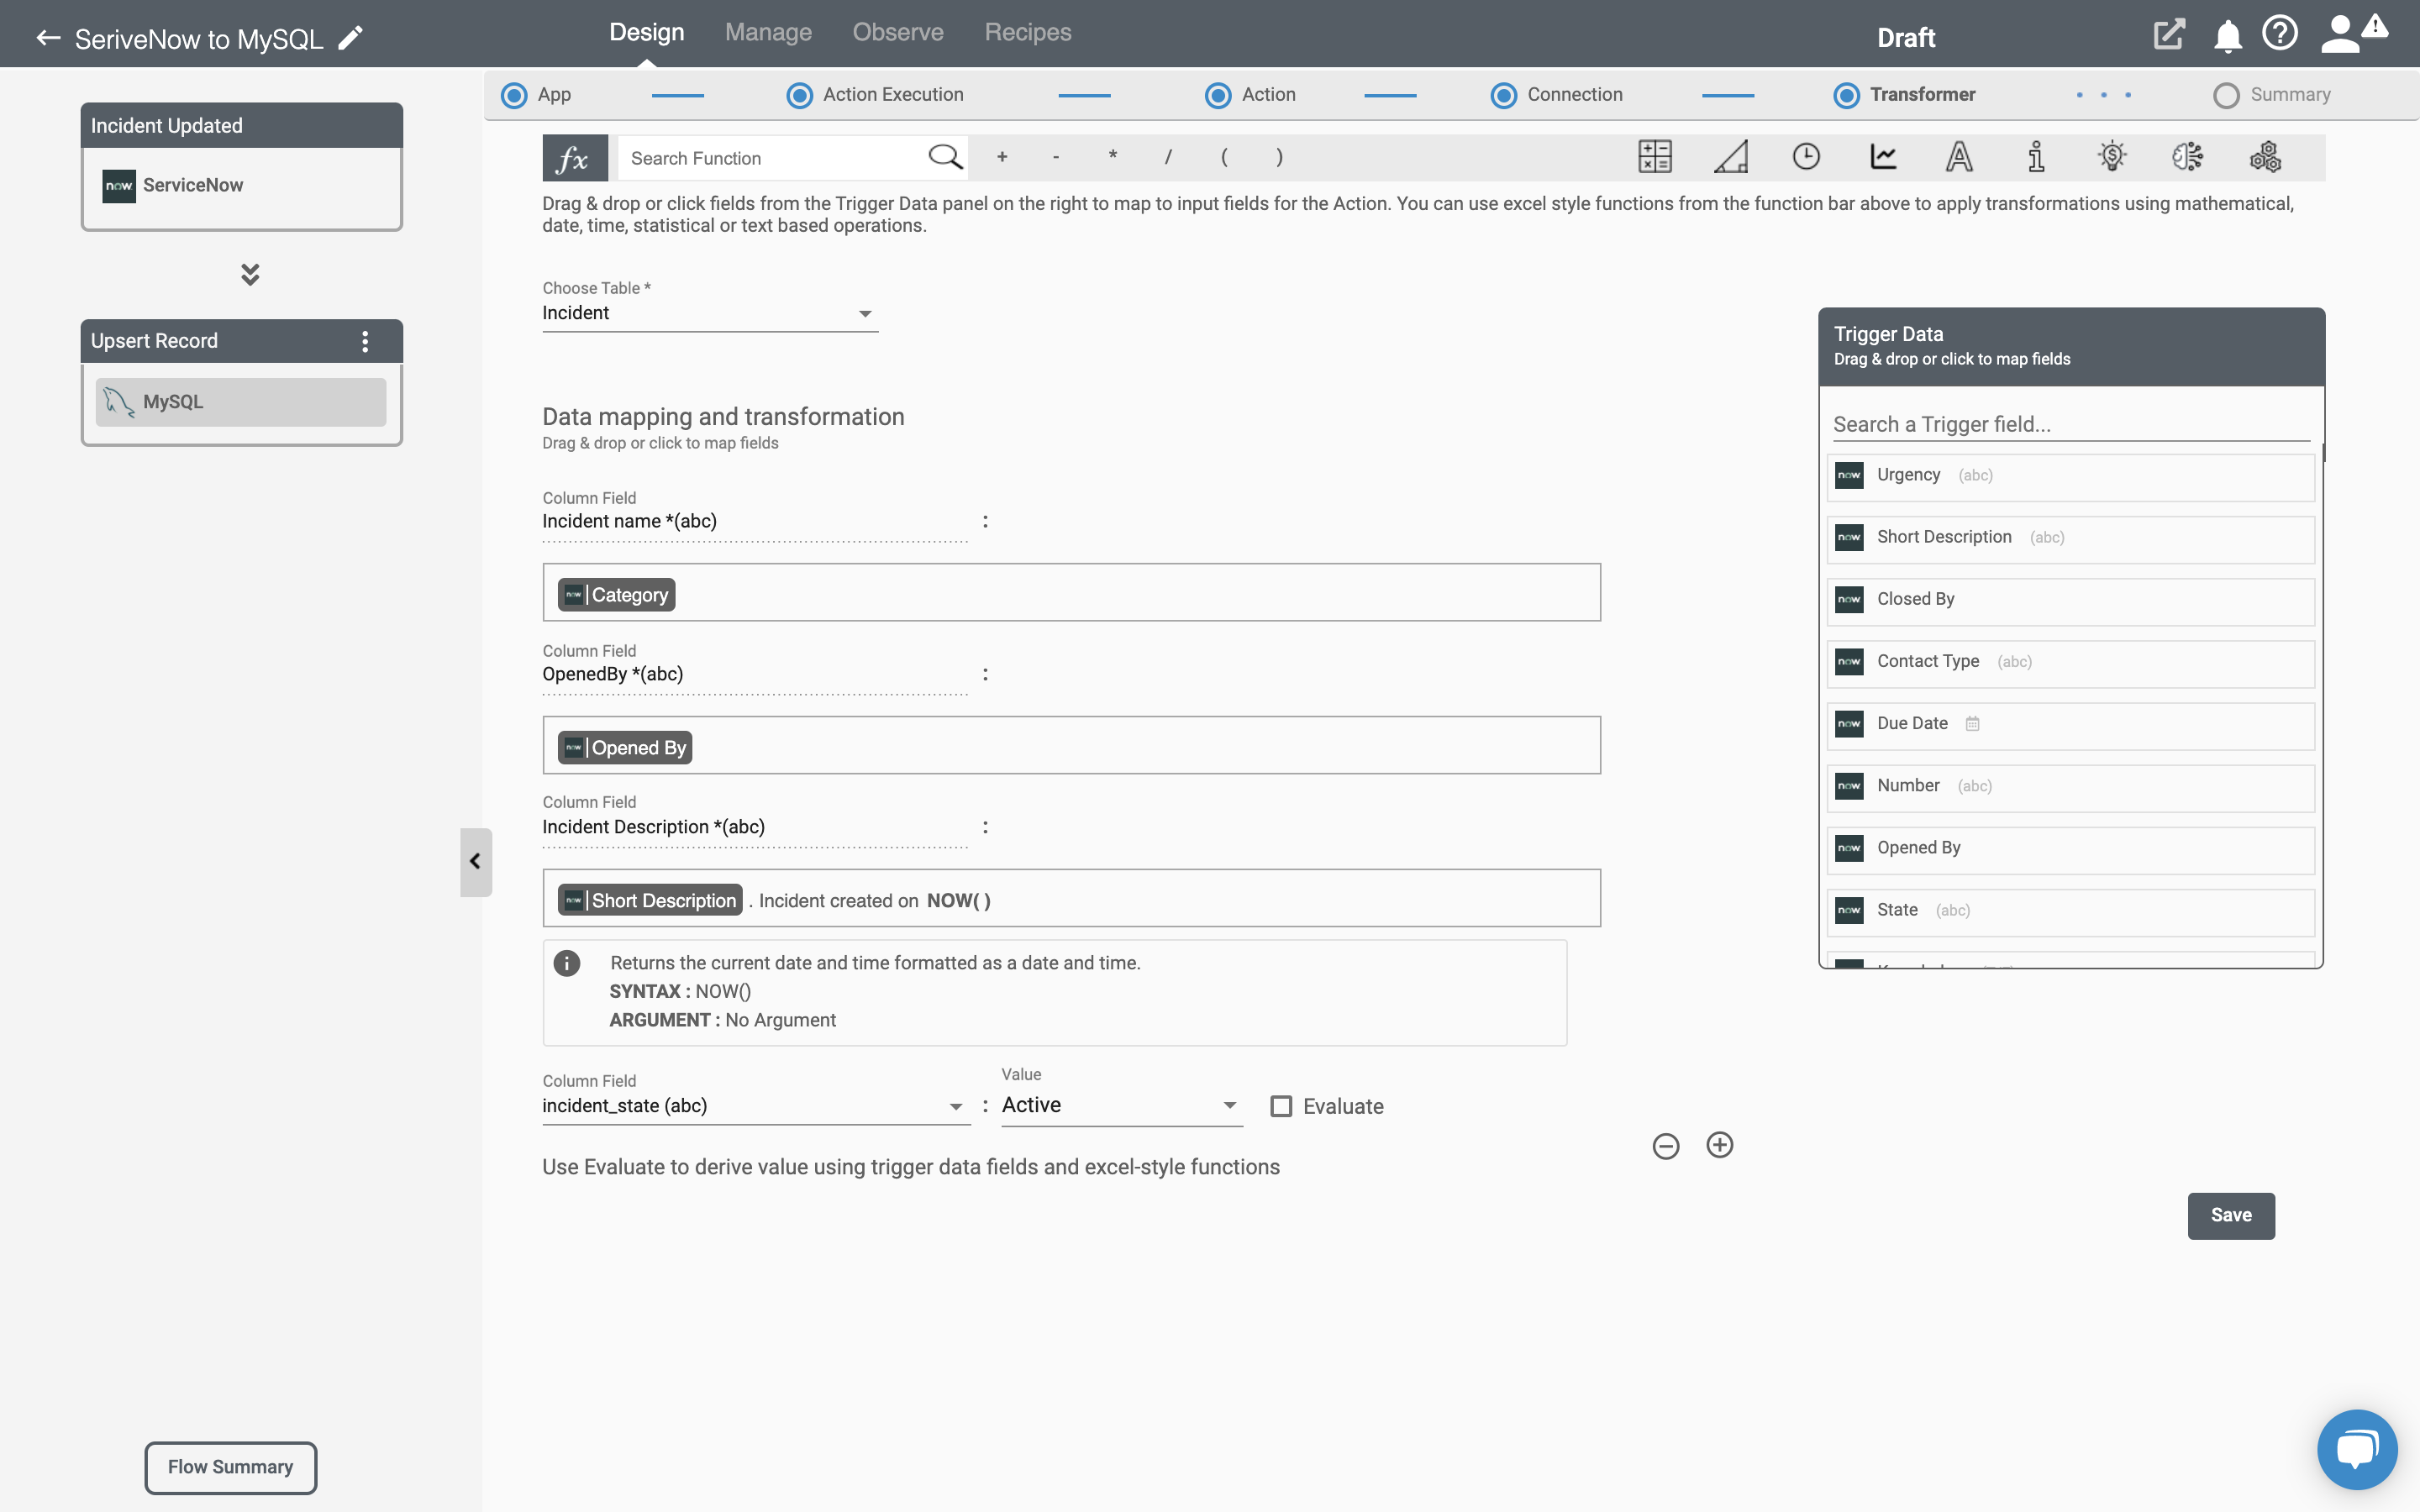
Task: Expand the Value Active dropdown menu
Action: coord(1228,1105)
